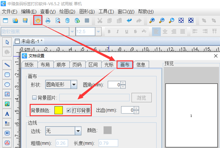Image resolution: width=220 pixels, height=148 pixels.
Task: Open the 工具(T) menu
Action: pos(106,11)
